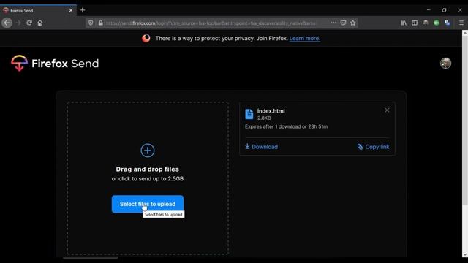The width and height of the screenshot is (468, 263).
Task: Click the 2.8KB file size text
Action: (264, 118)
